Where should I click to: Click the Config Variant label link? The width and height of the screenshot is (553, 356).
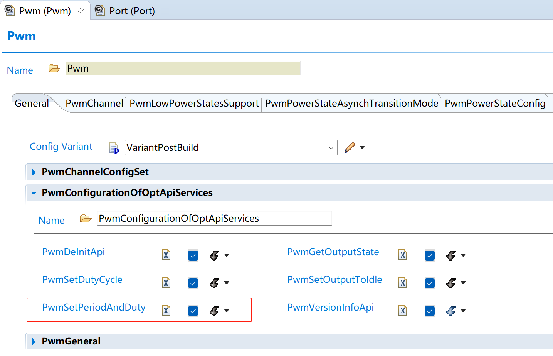pos(61,147)
